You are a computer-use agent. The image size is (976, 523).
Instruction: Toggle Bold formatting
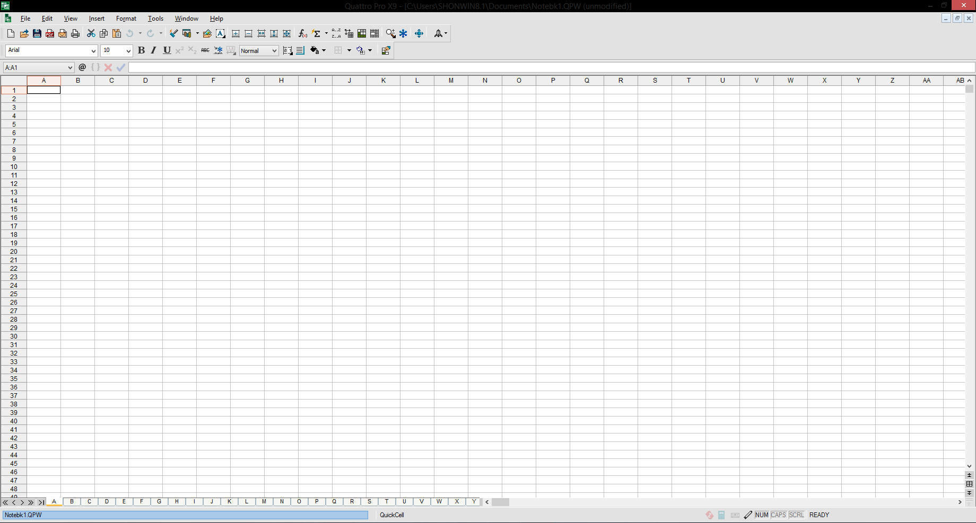(x=141, y=50)
